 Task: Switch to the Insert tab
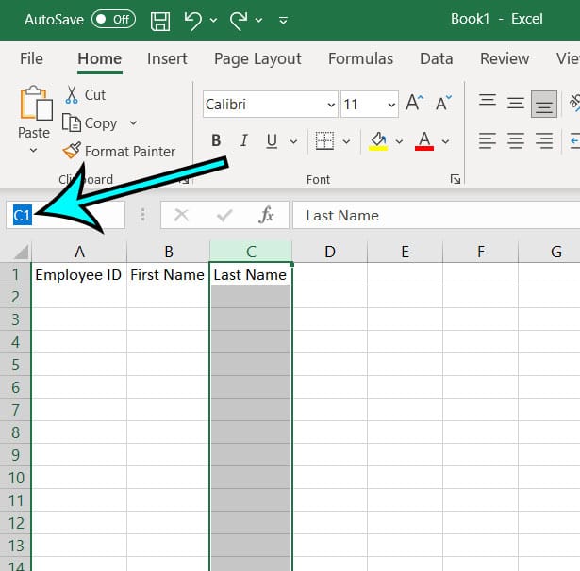[x=167, y=58]
